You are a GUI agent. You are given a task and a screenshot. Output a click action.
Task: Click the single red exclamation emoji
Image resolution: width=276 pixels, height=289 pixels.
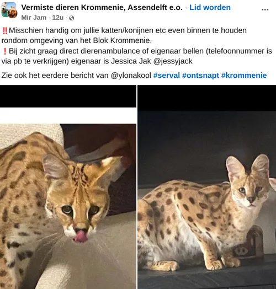(5, 51)
